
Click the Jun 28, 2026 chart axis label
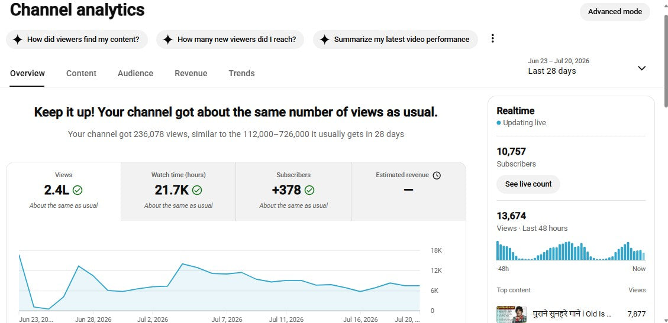coord(93,319)
